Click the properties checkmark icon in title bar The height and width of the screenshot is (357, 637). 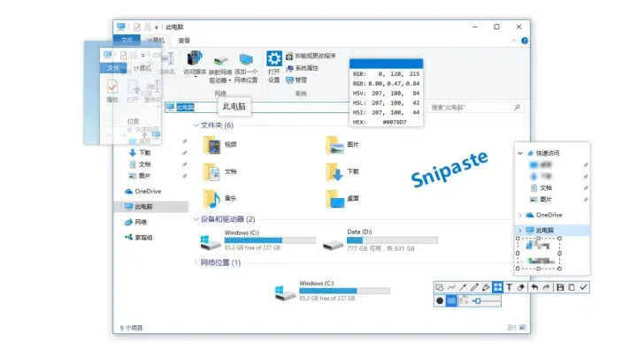click(136, 27)
